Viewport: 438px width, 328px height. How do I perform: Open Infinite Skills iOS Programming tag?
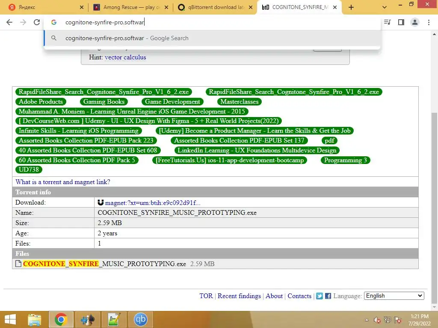click(x=79, y=131)
